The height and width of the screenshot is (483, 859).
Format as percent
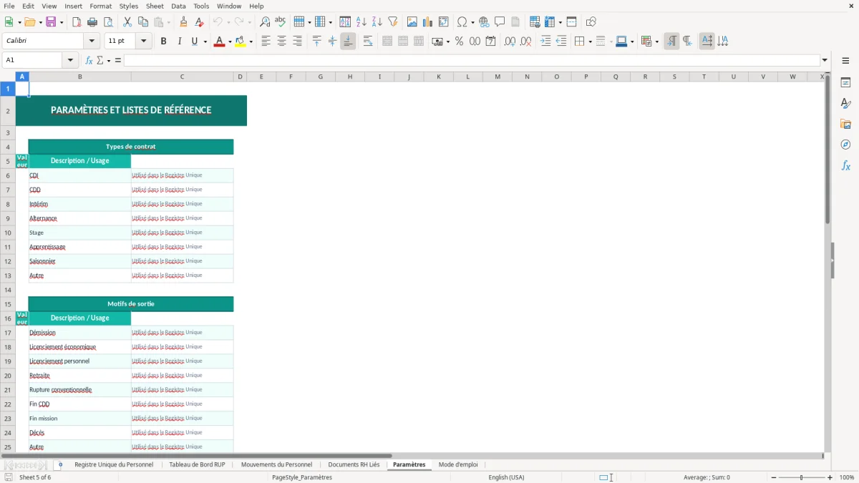460,42
